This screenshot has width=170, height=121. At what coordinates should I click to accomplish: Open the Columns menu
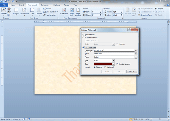[x=39, y=11]
